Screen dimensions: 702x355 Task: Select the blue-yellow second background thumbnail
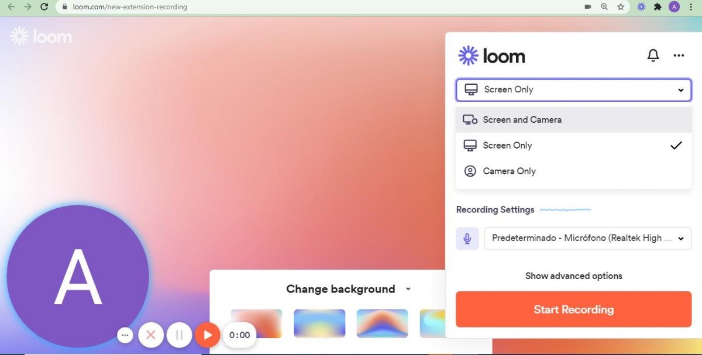click(x=319, y=323)
